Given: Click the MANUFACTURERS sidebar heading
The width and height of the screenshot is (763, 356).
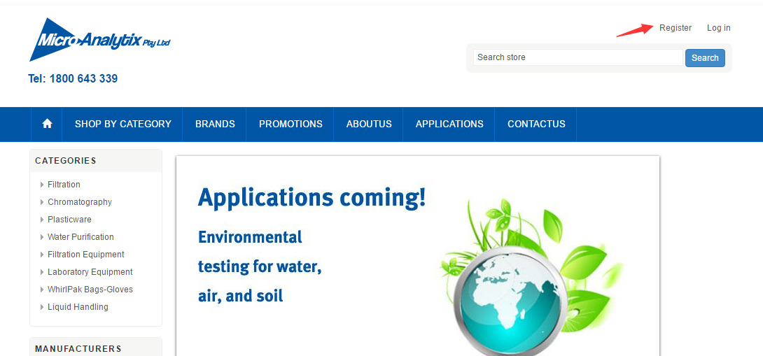Looking at the screenshot, I should click(78, 349).
